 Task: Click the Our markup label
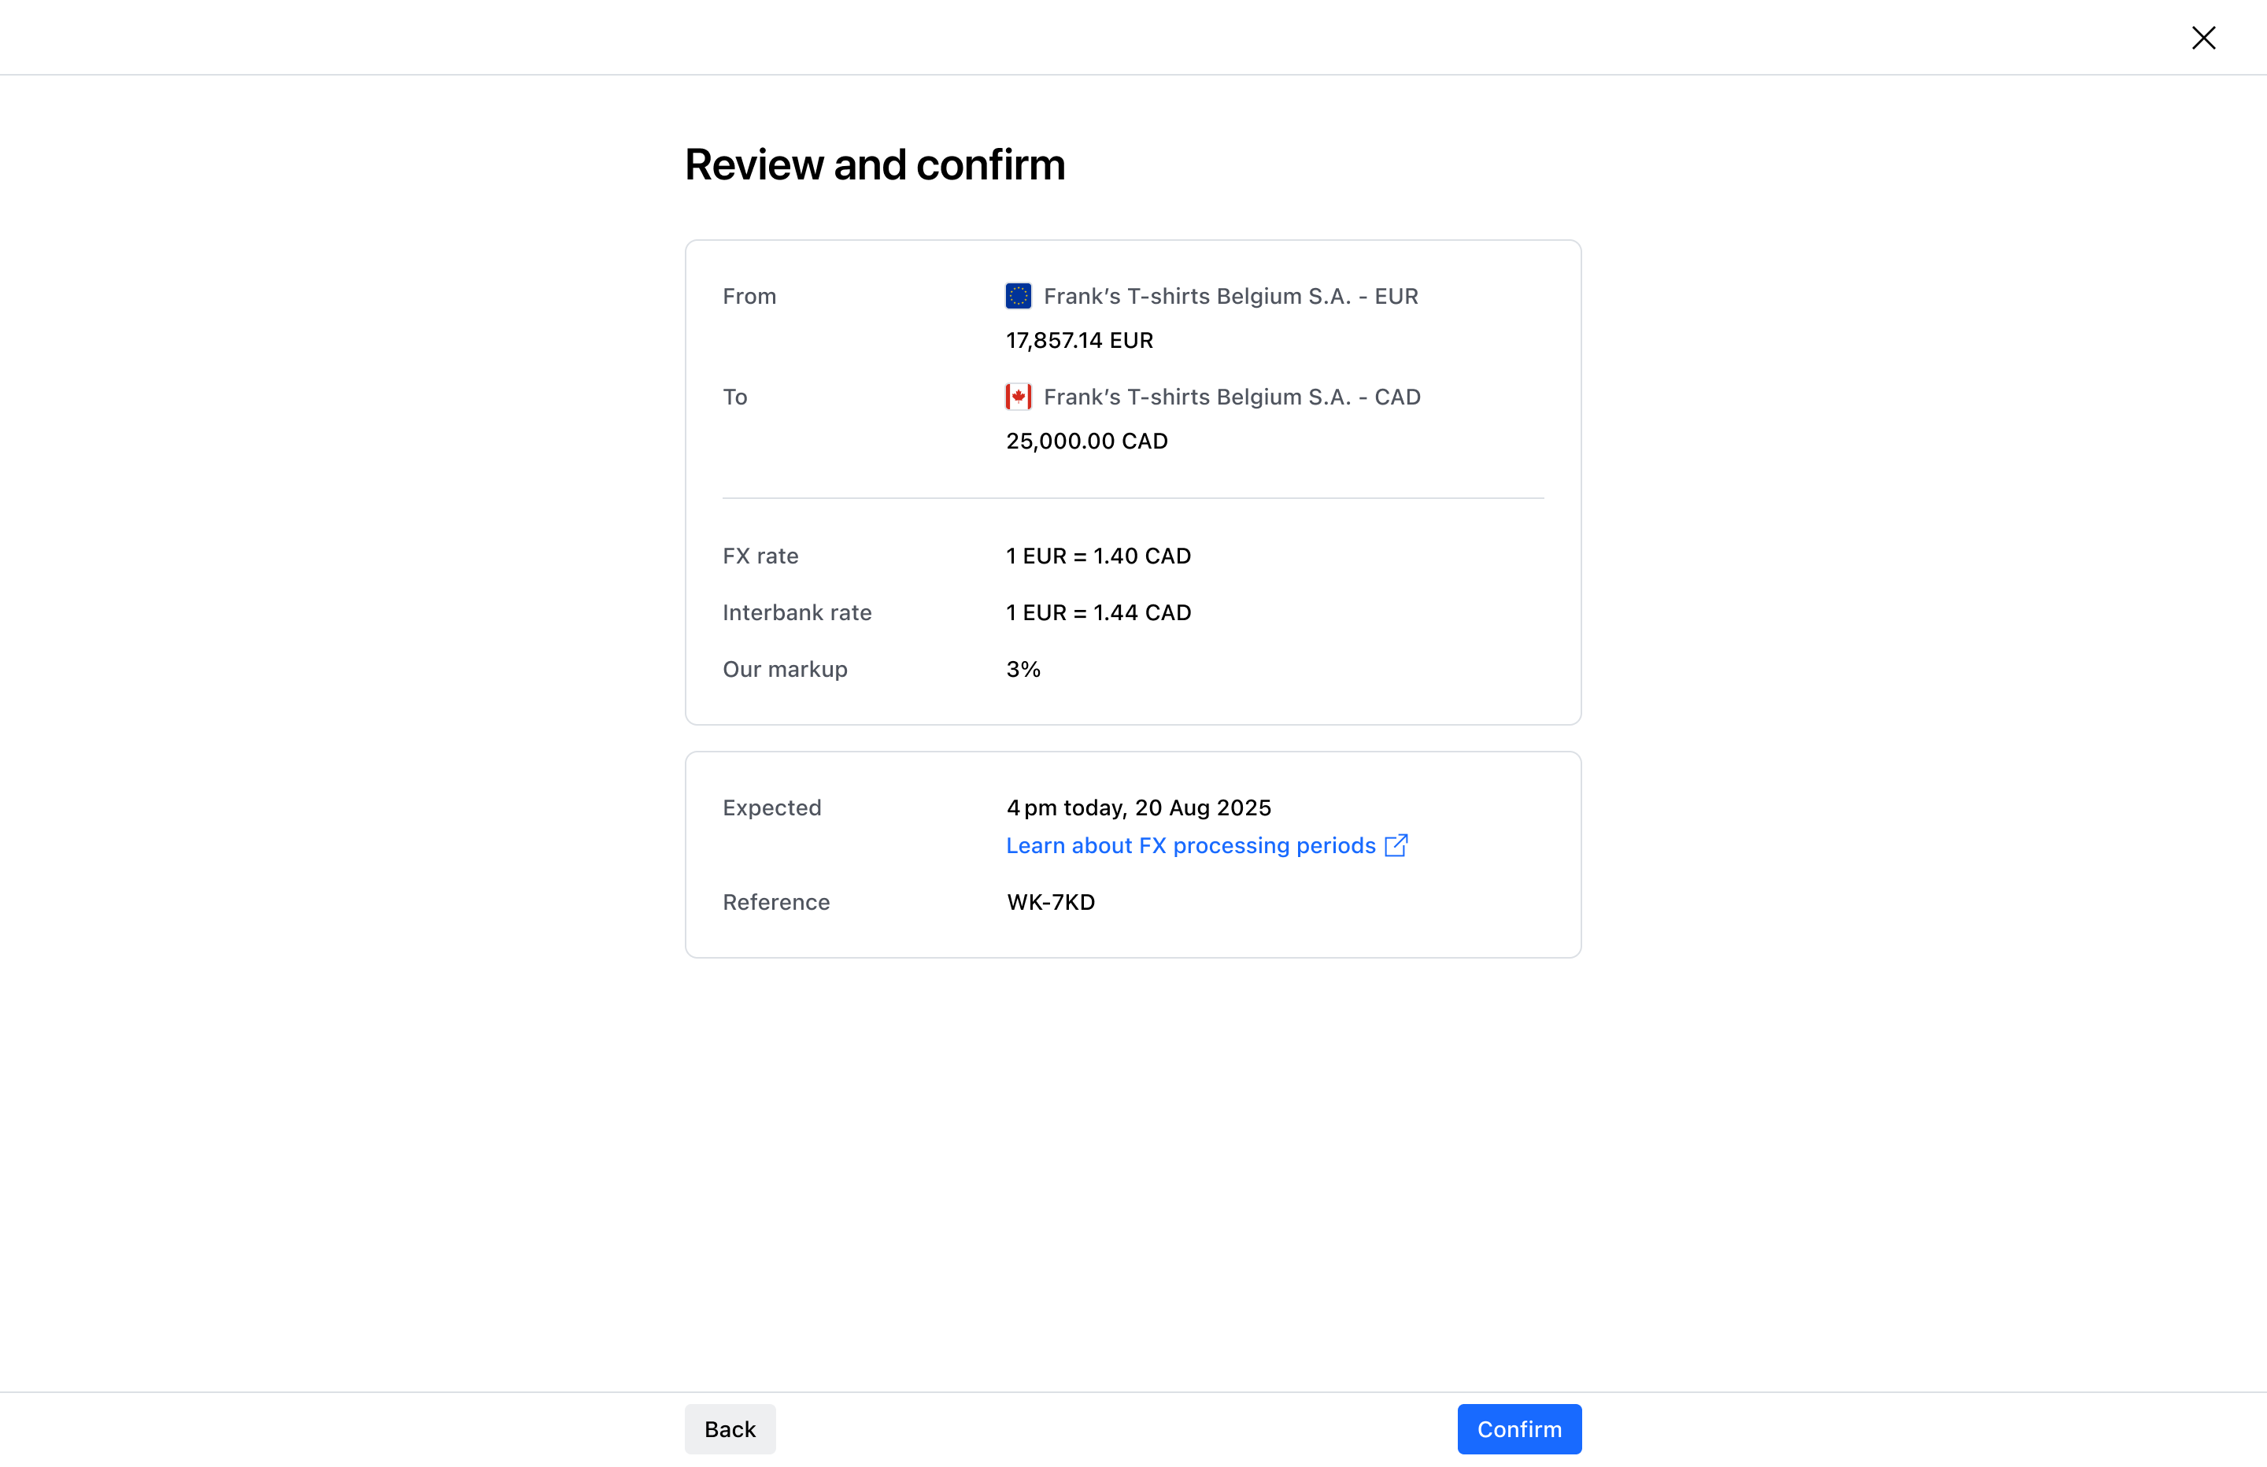785,670
